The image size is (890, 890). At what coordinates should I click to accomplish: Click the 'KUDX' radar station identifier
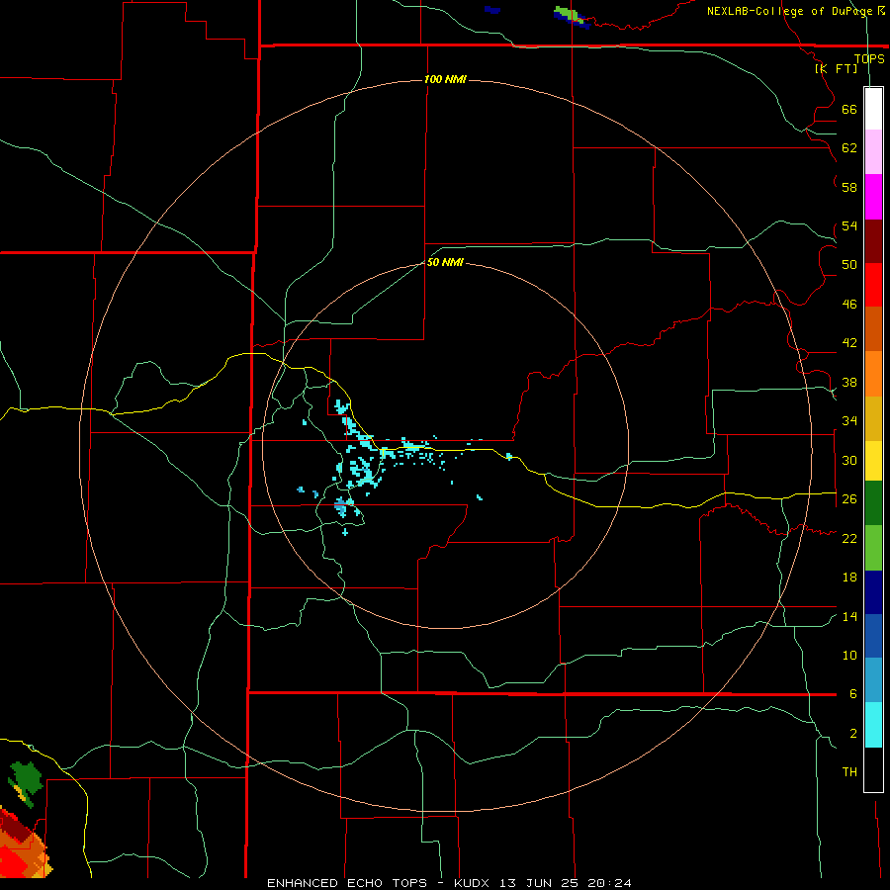(x=474, y=883)
